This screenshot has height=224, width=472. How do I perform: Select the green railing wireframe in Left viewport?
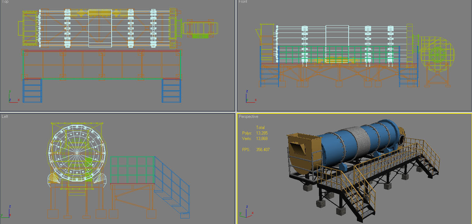[132, 169]
